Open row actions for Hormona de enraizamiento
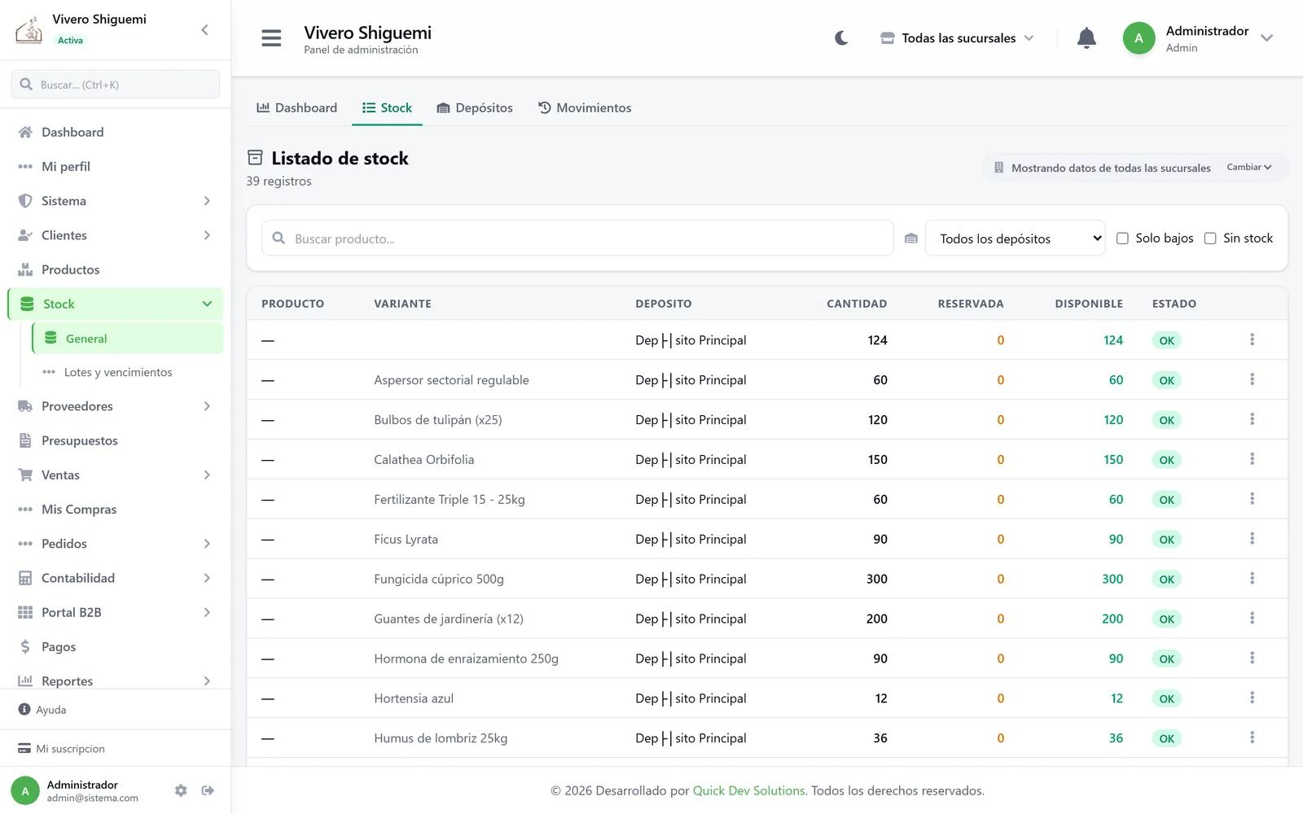Screen dimensions: 1303x814 1252,658
